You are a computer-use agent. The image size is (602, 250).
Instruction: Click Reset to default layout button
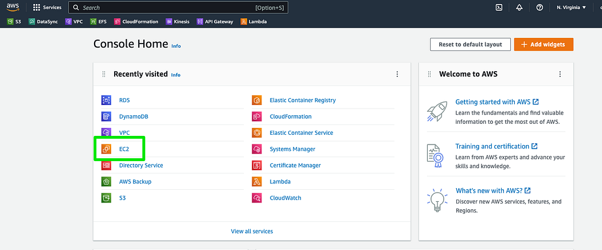click(x=470, y=44)
